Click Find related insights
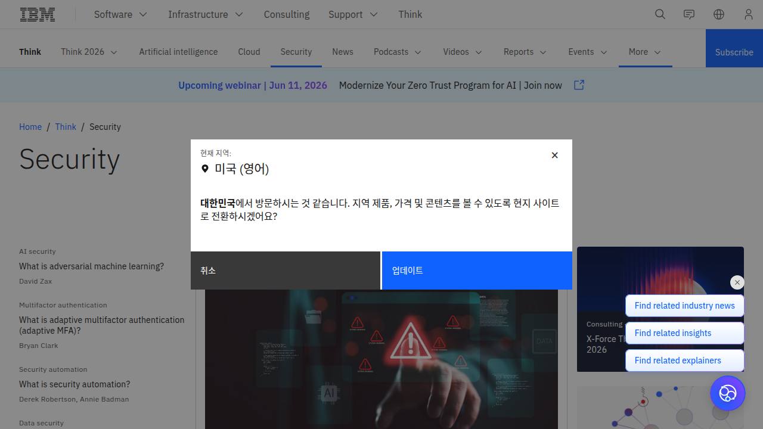 (x=685, y=333)
